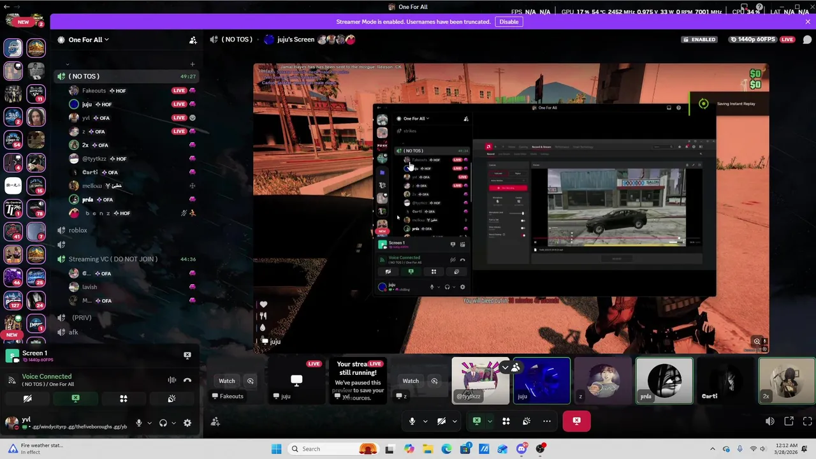Stop streaming from the Screen 1 panel icon
This screenshot has height=459, width=816.
(x=187, y=355)
